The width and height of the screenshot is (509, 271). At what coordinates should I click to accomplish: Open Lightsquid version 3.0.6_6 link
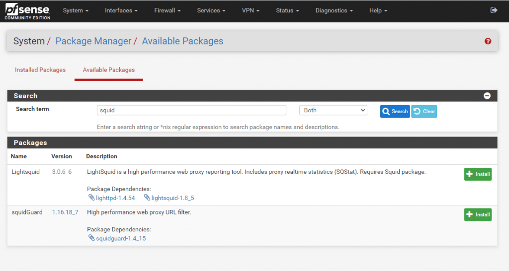[62, 172]
